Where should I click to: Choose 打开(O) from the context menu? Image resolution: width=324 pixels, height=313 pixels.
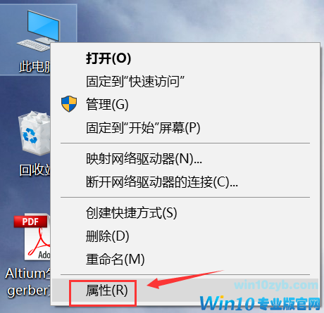pos(108,58)
